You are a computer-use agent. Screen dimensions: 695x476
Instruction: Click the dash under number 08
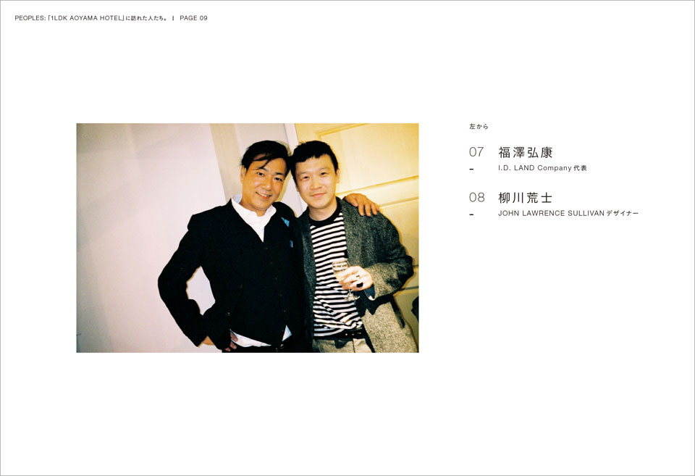point(471,214)
